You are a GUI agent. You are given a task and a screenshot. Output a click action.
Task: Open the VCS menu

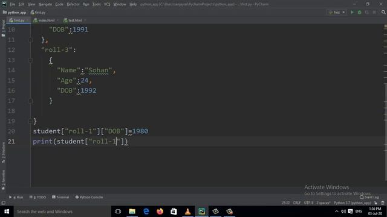click(x=107, y=4)
